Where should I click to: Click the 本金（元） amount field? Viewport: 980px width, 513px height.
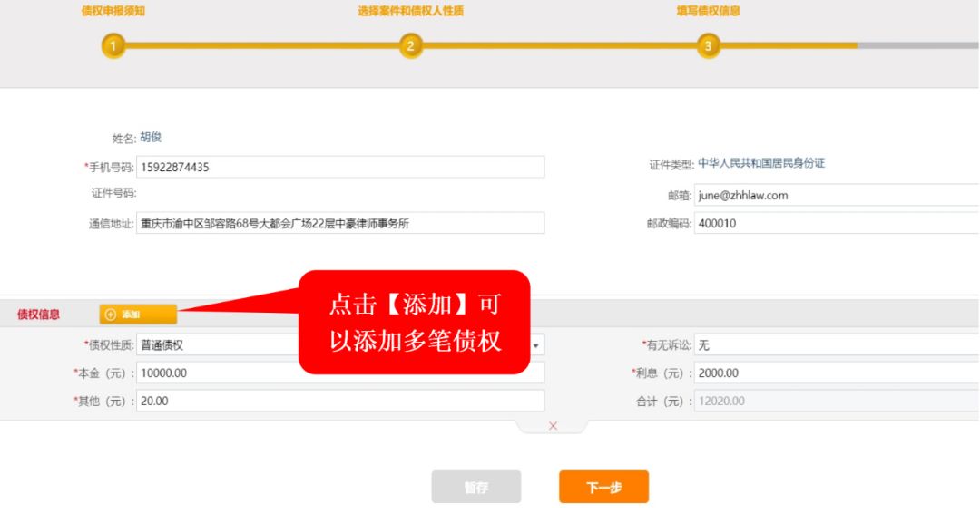(x=340, y=373)
